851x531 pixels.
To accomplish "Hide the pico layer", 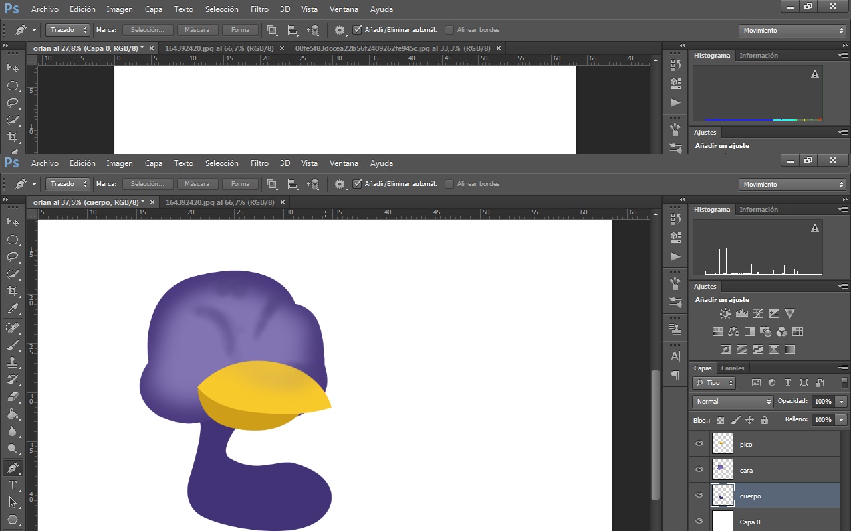I will click(699, 444).
